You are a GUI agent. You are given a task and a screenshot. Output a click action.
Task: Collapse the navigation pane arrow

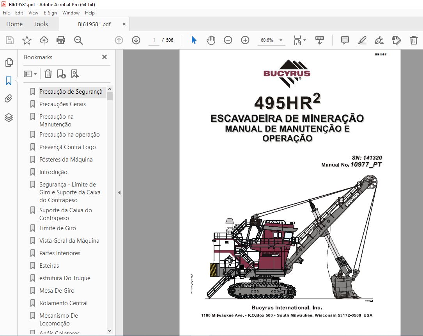click(x=119, y=192)
